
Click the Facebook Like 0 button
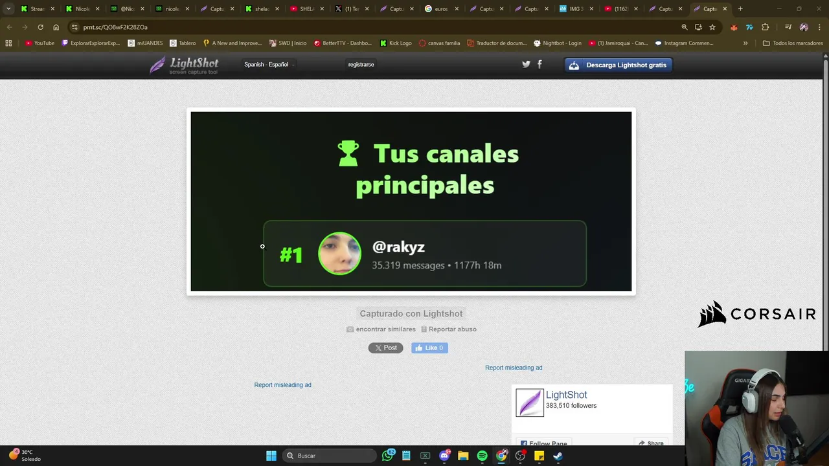point(429,348)
